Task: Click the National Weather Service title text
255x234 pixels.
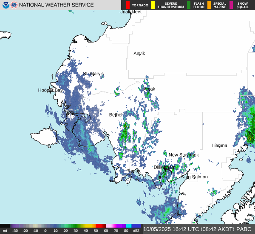Action: click(x=57, y=5)
